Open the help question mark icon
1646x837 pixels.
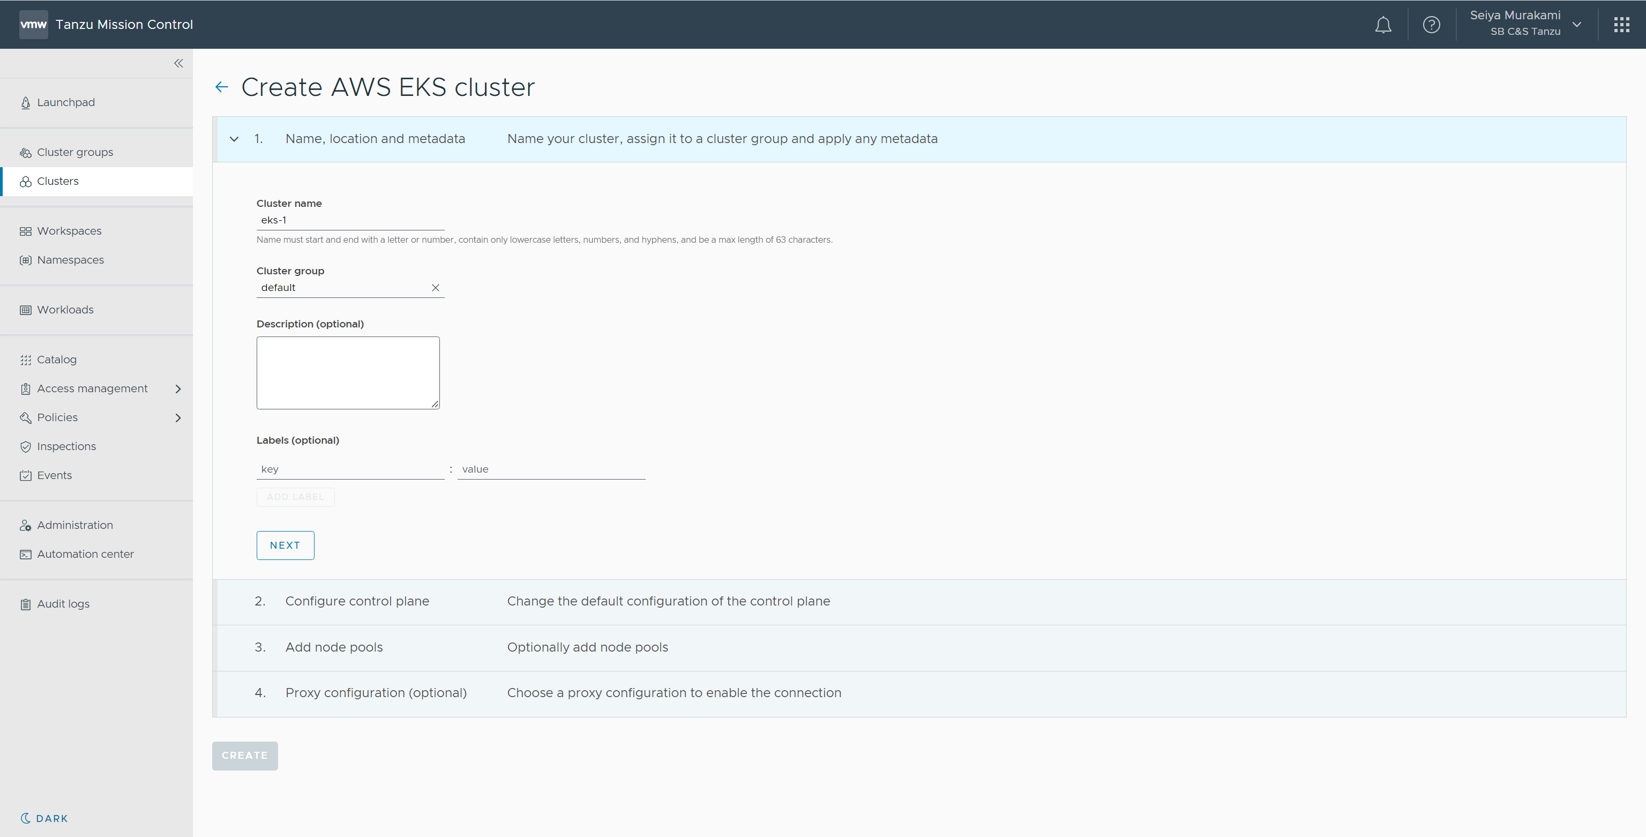(1431, 25)
